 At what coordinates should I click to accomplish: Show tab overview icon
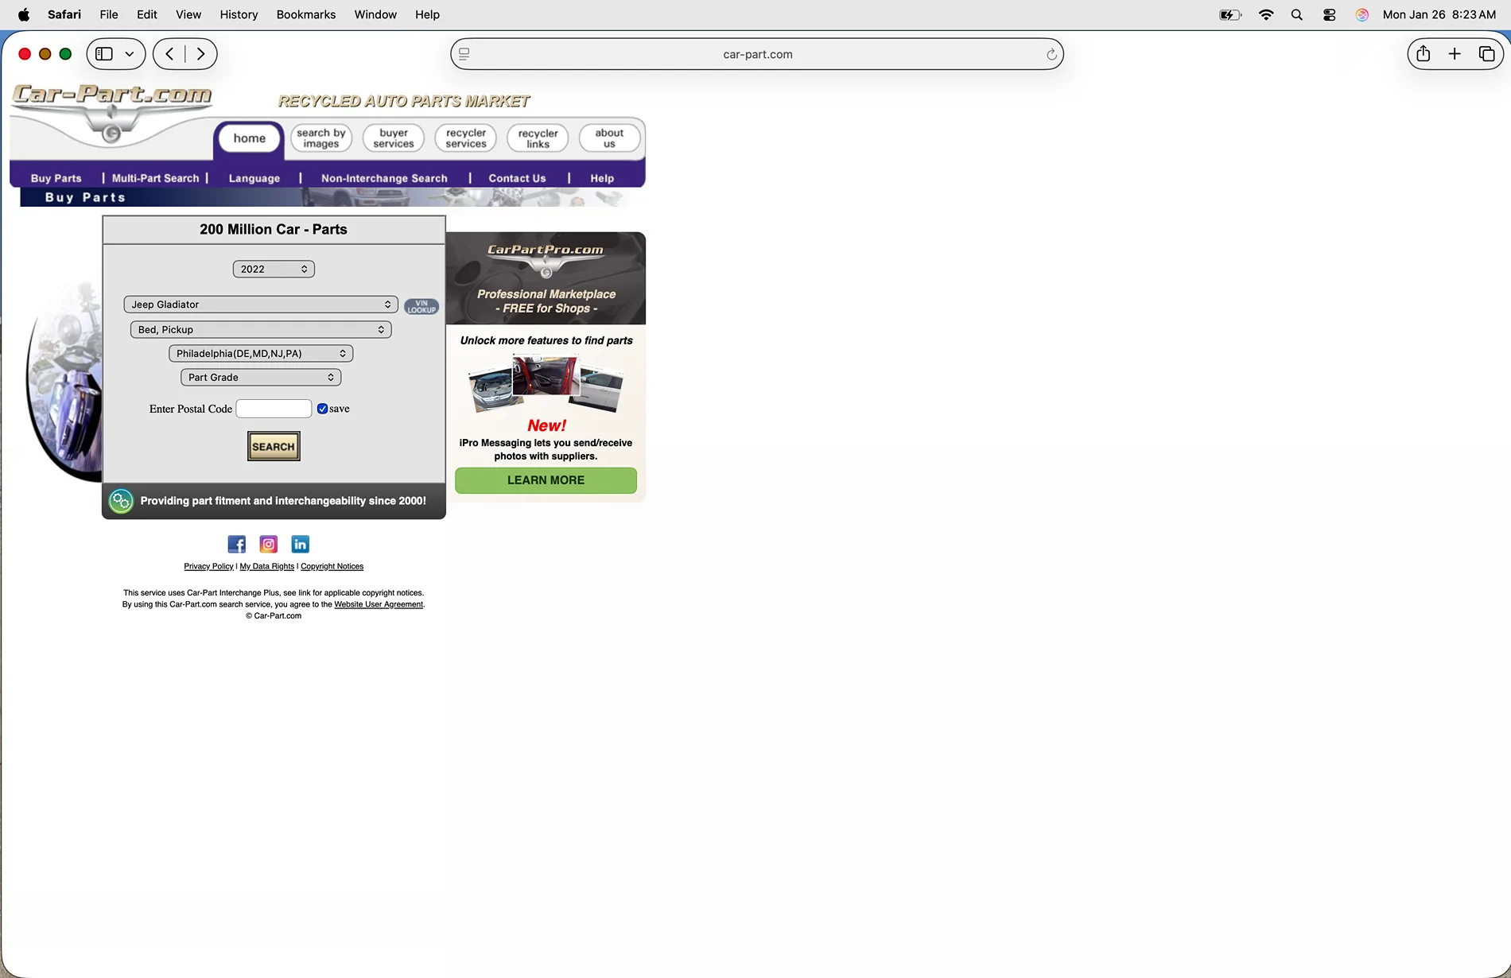click(1486, 53)
